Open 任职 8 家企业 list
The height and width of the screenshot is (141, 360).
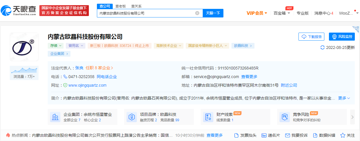(x=99, y=68)
